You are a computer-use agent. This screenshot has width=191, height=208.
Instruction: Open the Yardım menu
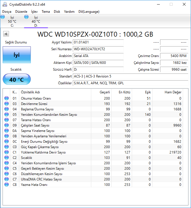tap(69, 12)
